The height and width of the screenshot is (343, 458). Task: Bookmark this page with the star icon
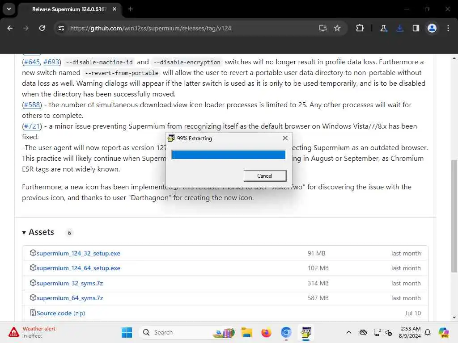[x=337, y=28]
